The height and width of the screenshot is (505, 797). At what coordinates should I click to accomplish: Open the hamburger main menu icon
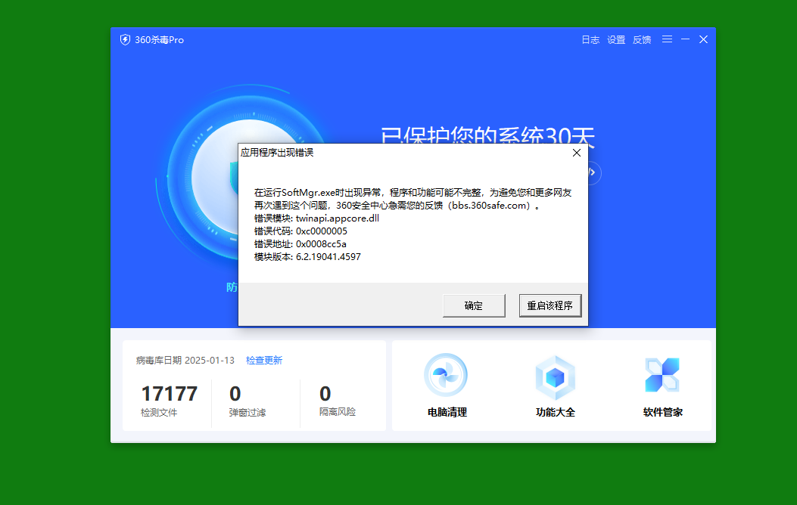click(x=668, y=39)
